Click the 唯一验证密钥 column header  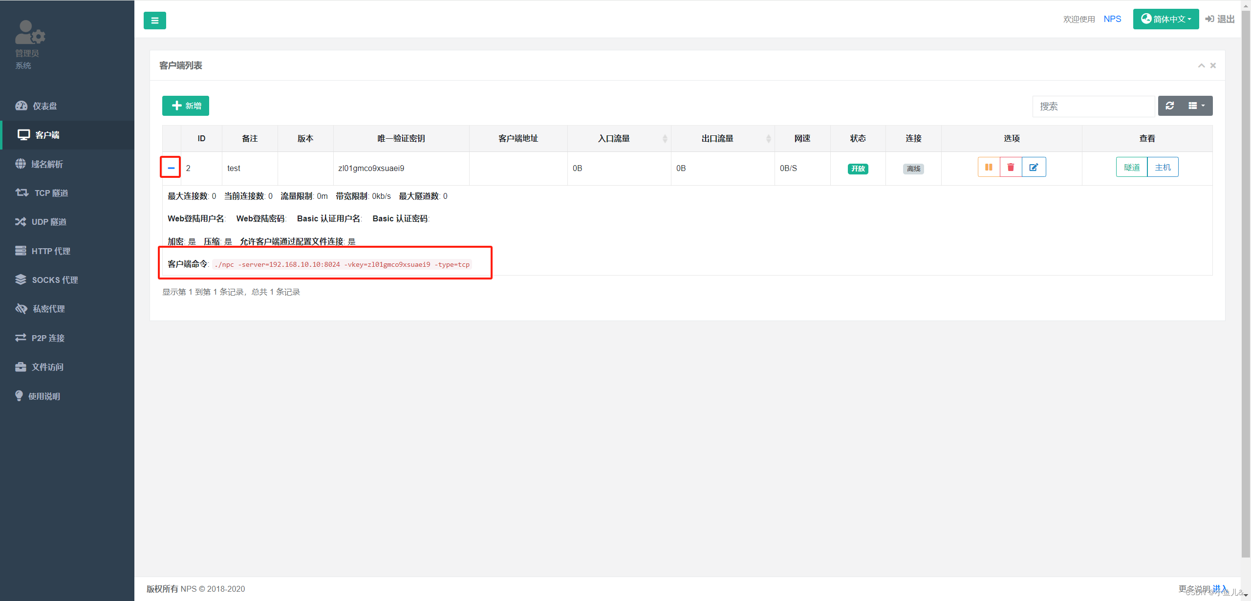click(401, 139)
